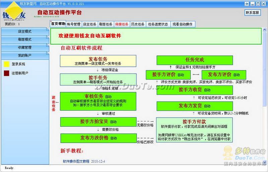
Task: Click the 无需改价格 label
Action: click(145, 125)
